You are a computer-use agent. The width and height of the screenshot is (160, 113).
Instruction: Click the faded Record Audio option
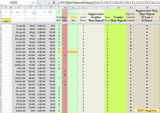(x=77, y=8)
